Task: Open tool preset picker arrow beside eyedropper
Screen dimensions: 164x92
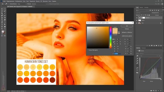Action: (8, 4)
